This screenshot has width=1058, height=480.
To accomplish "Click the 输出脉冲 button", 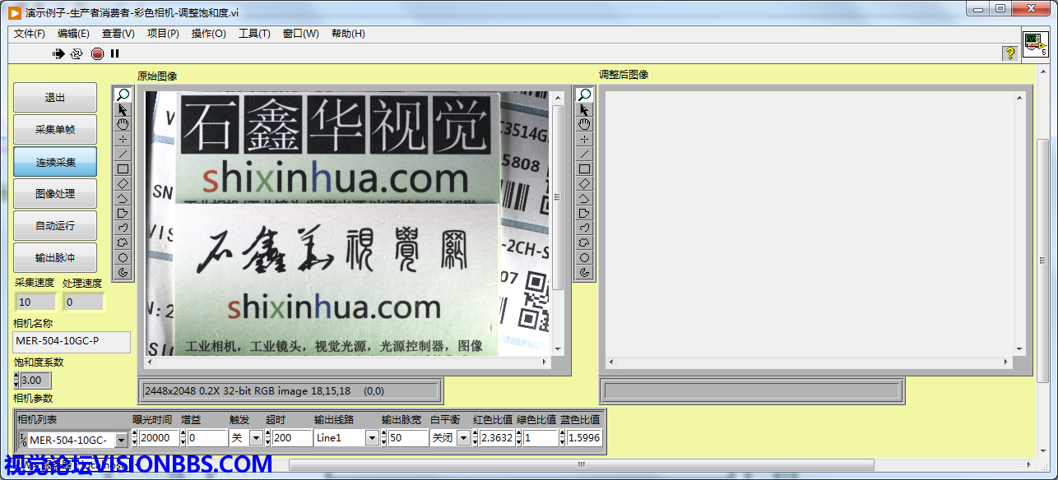I will [x=55, y=258].
